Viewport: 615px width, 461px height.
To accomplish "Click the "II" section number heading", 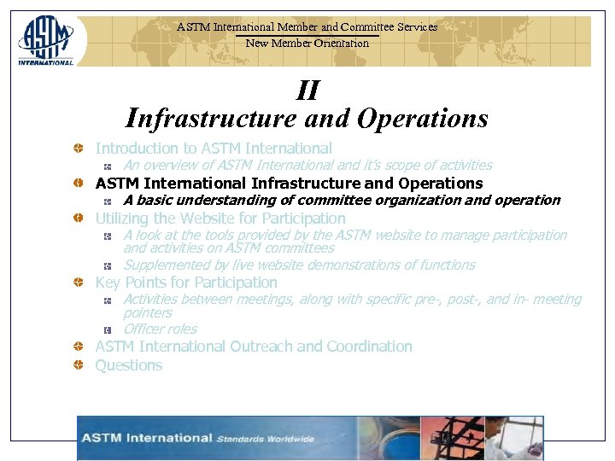I will [307, 90].
